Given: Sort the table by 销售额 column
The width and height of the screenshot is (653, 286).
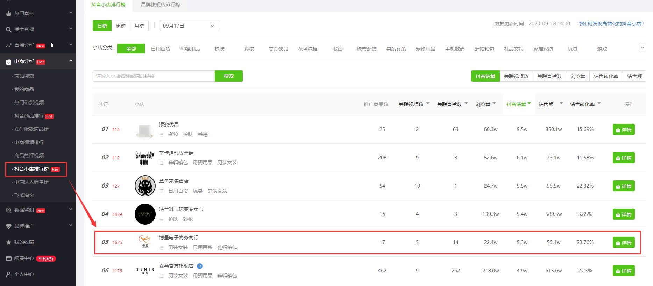Looking at the screenshot, I should point(551,104).
